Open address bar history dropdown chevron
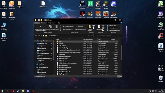165x93 pixels. pyautogui.click(x=89, y=36)
